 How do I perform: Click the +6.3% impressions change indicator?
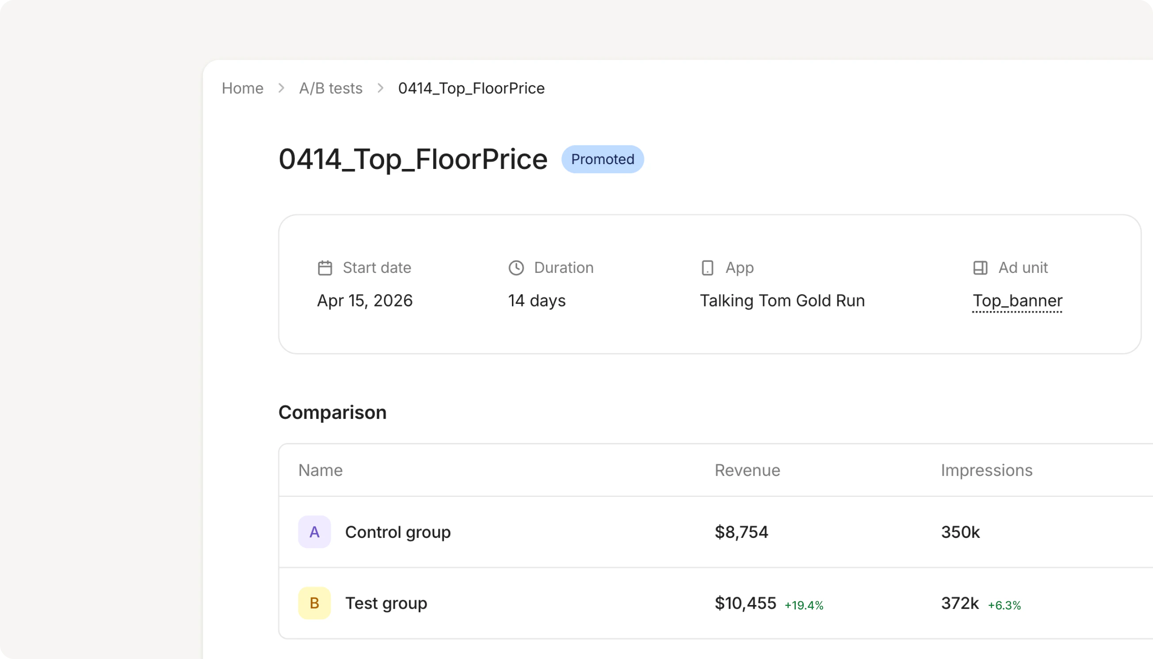tap(1004, 605)
